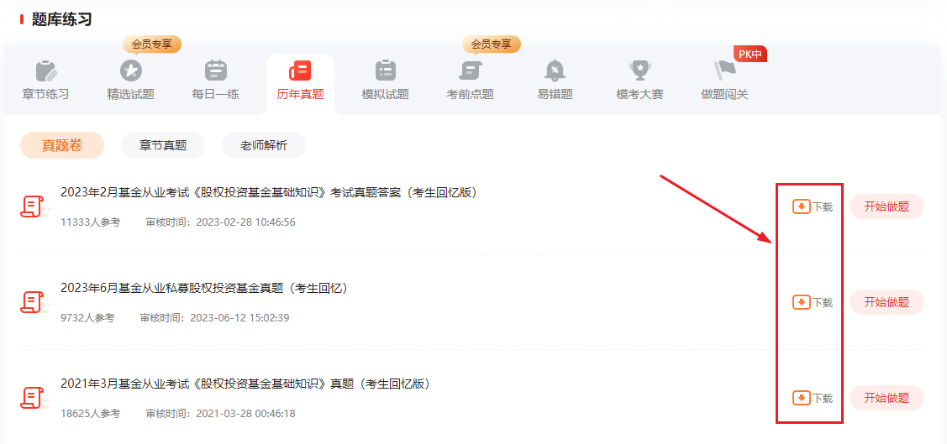Click the scroll icon beside 2023年6月 exam

coord(34,302)
